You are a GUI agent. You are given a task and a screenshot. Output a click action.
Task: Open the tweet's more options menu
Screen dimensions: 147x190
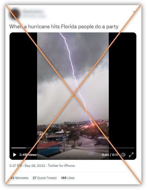click(x=134, y=12)
